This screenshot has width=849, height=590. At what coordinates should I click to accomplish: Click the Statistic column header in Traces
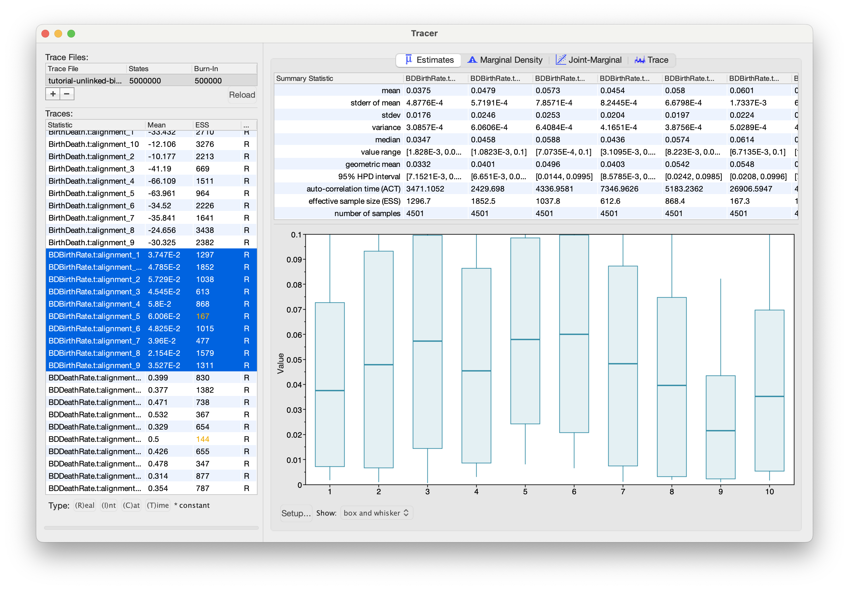(x=95, y=125)
